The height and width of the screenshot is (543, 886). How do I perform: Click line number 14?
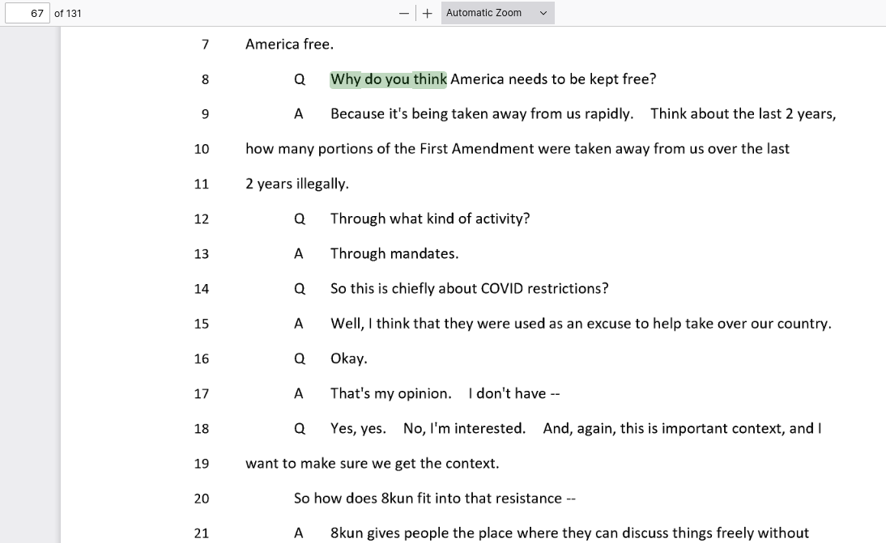pyautogui.click(x=202, y=290)
